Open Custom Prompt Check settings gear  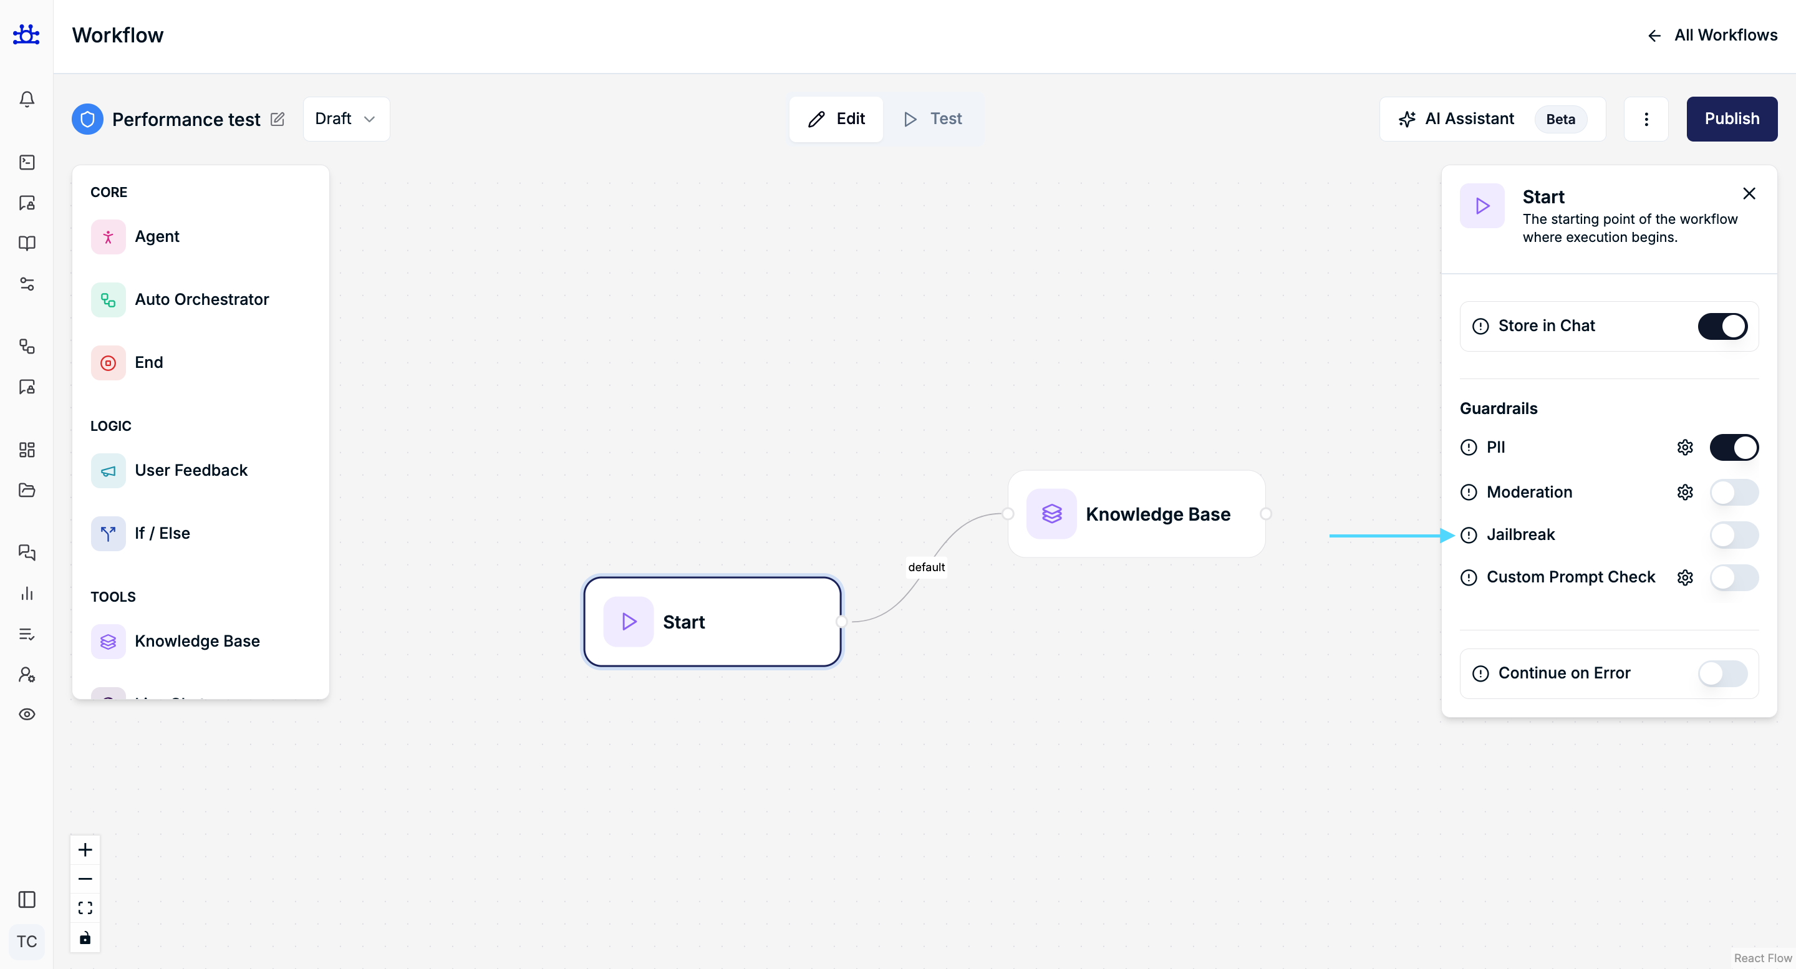pyautogui.click(x=1684, y=577)
